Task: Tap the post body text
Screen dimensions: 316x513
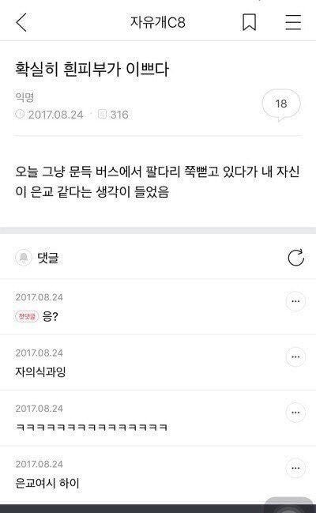Action: [x=157, y=182]
